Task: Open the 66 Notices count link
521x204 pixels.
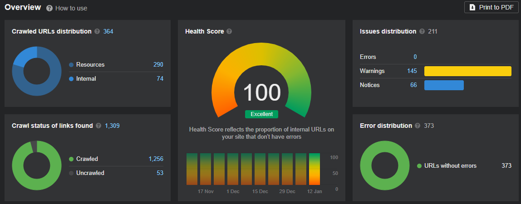Action: click(x=413, y=85)
